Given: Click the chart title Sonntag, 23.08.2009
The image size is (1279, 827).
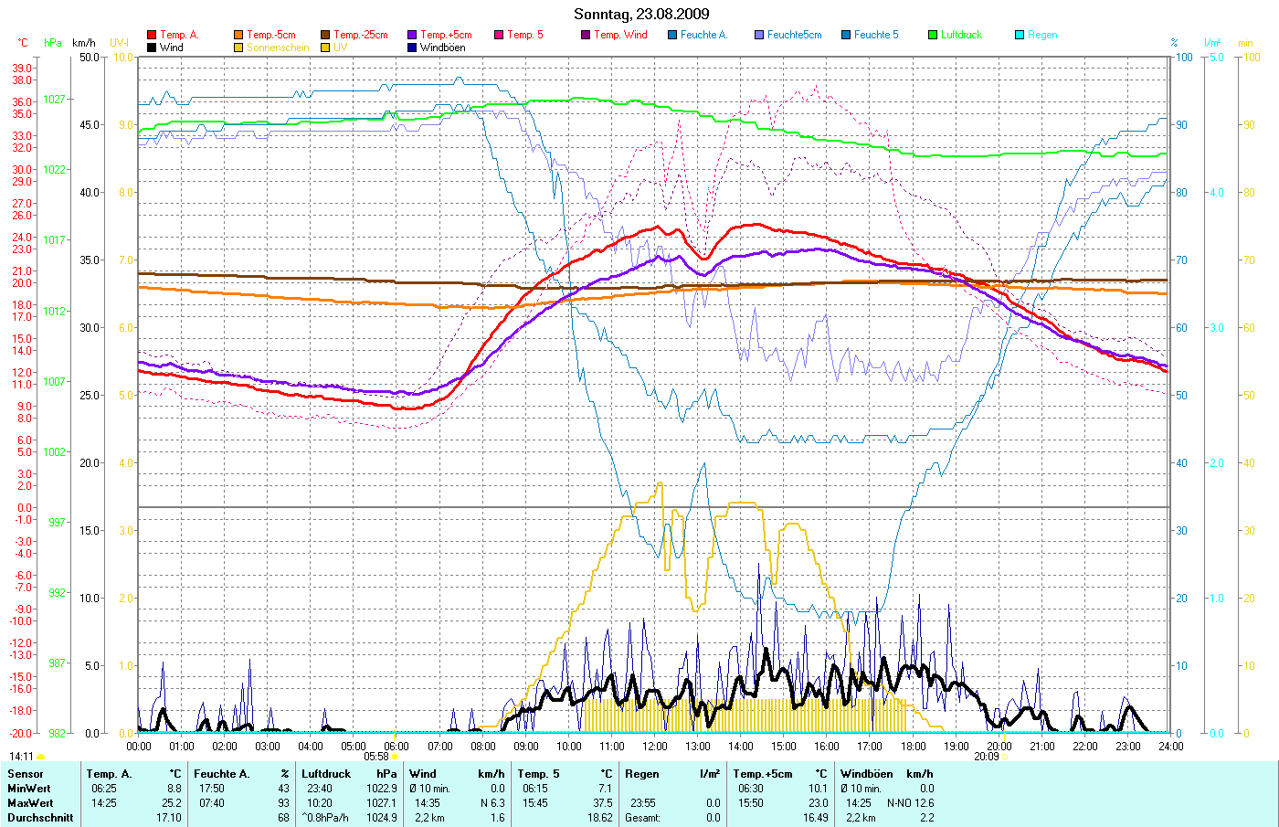Looking at the screenshot, I should [640, 14].
